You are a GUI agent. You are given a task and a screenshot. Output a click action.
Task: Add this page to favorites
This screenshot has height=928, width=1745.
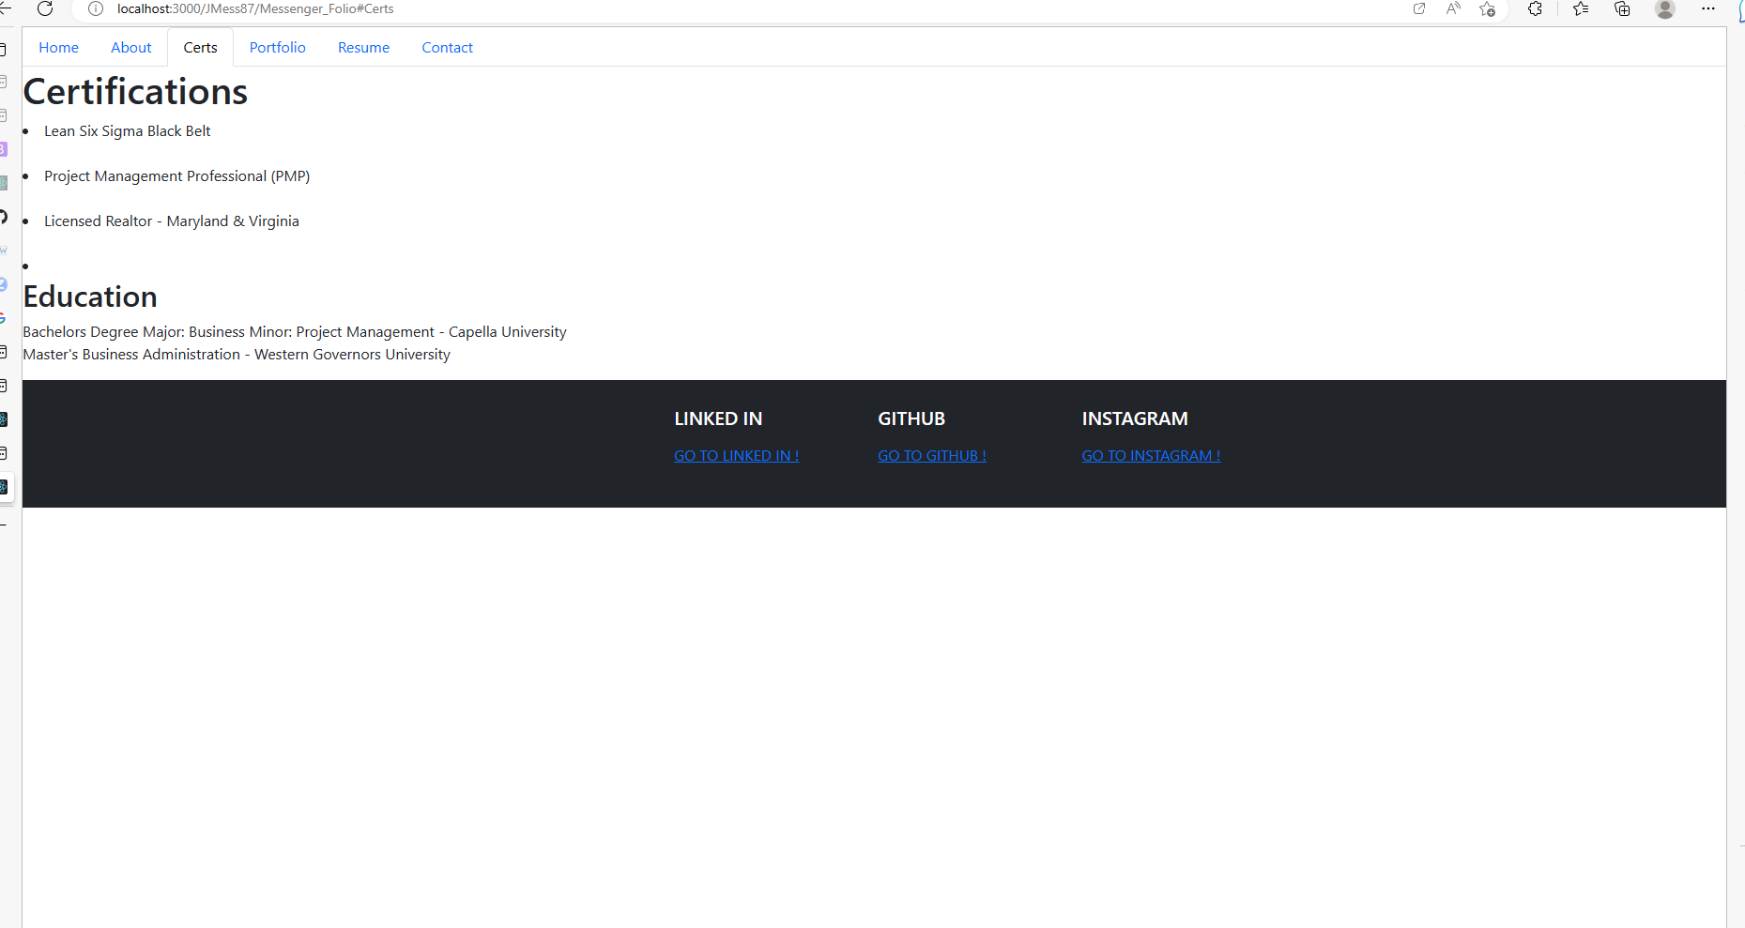(1487, 8)
